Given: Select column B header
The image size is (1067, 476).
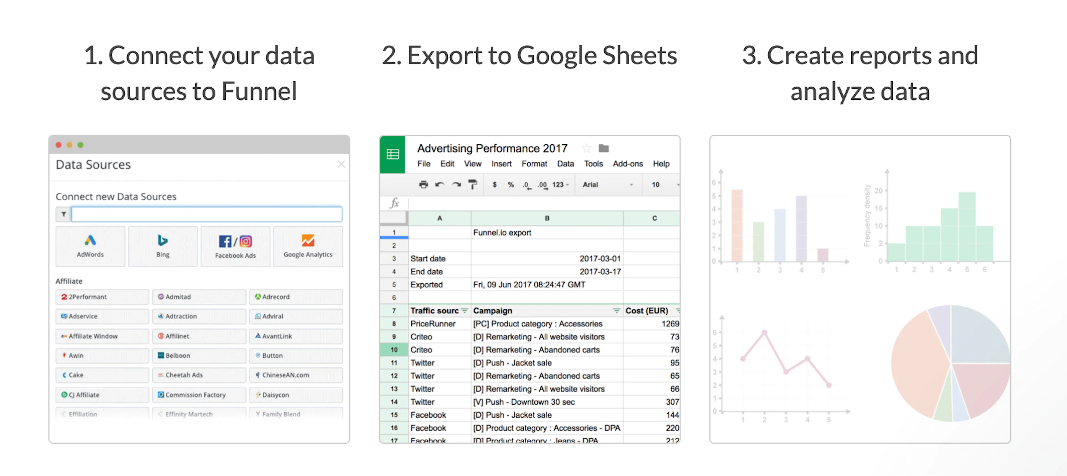Looking at the screenshot, I should pos(547,218).
